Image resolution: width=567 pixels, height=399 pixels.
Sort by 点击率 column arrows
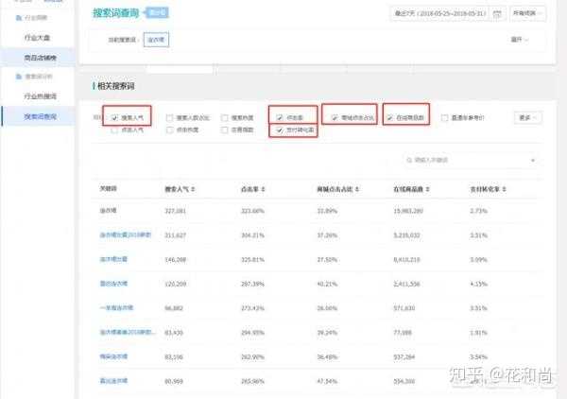pyautogui.click(x=262, y=189)
